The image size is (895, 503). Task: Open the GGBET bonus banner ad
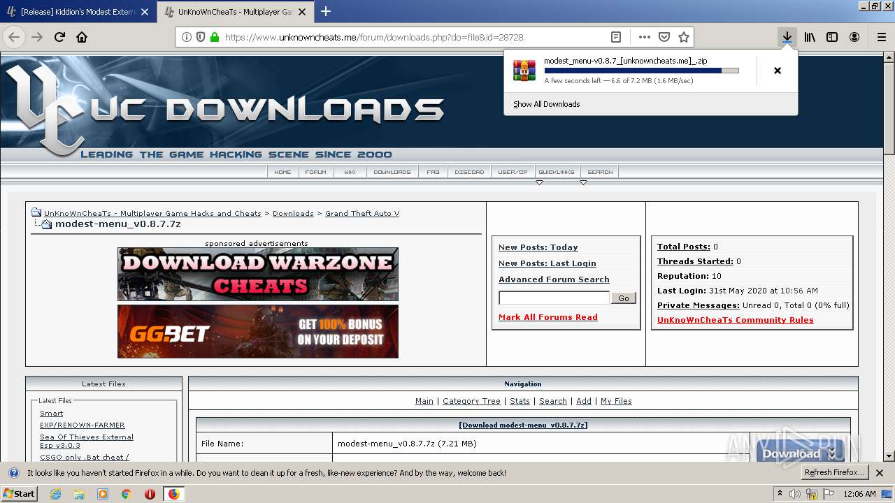(x=258, y=331)
